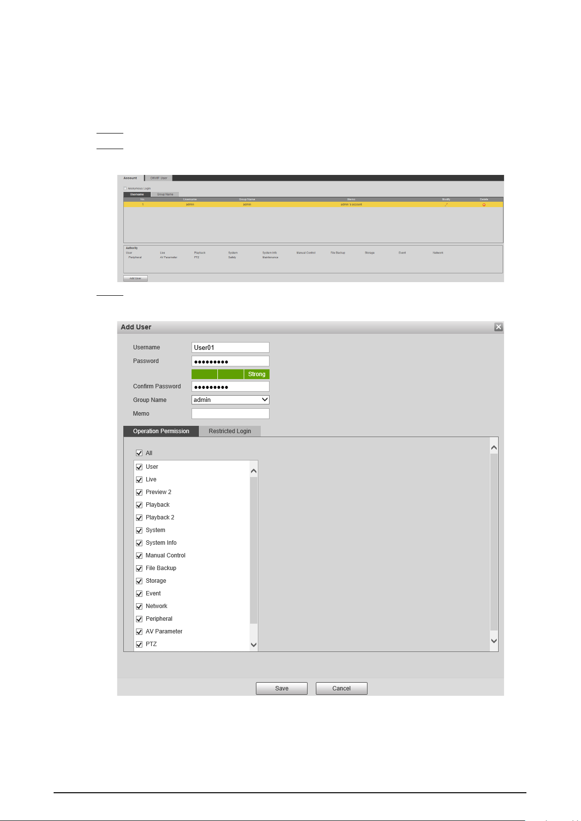Click the down arrow of permission list scrollbar

point(253,645)
